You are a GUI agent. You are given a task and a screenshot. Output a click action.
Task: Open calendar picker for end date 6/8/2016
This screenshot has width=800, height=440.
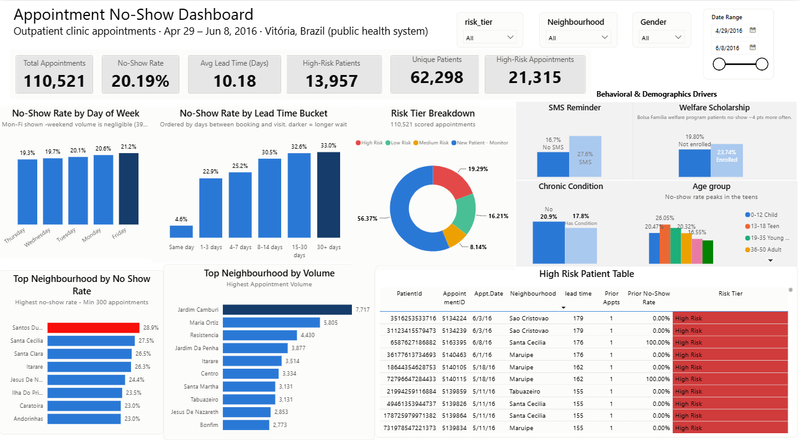753,47
